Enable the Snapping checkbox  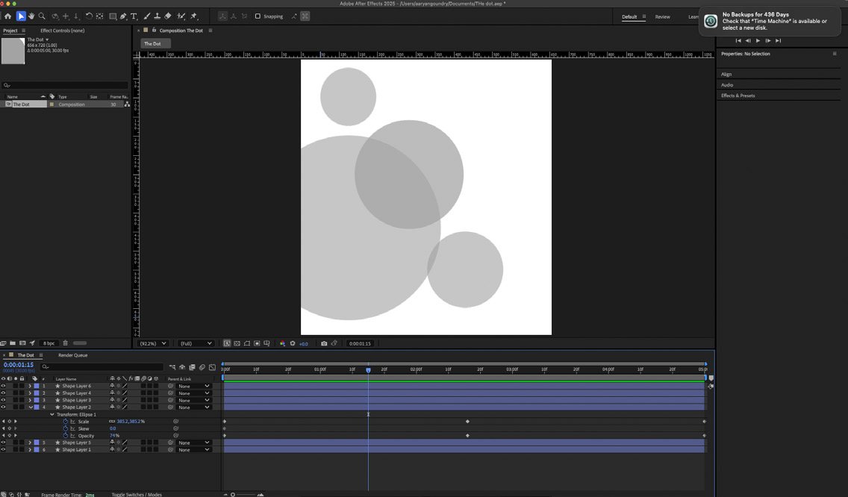[x=258, y=16]
